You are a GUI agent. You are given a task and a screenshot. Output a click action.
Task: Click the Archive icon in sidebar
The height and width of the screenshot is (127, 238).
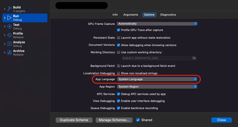click(x=9, y=52)
